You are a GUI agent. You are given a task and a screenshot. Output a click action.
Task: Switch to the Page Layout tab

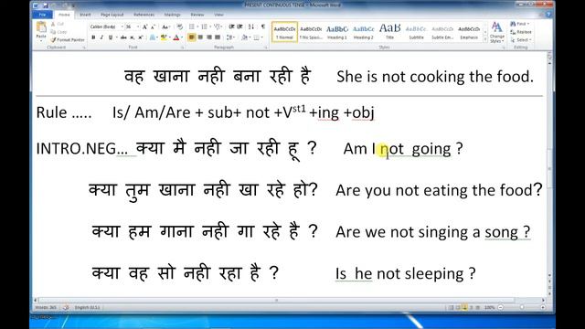pos(112,15)
